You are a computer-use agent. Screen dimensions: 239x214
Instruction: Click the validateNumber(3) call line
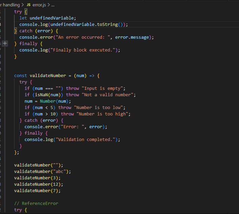point(37,178)
